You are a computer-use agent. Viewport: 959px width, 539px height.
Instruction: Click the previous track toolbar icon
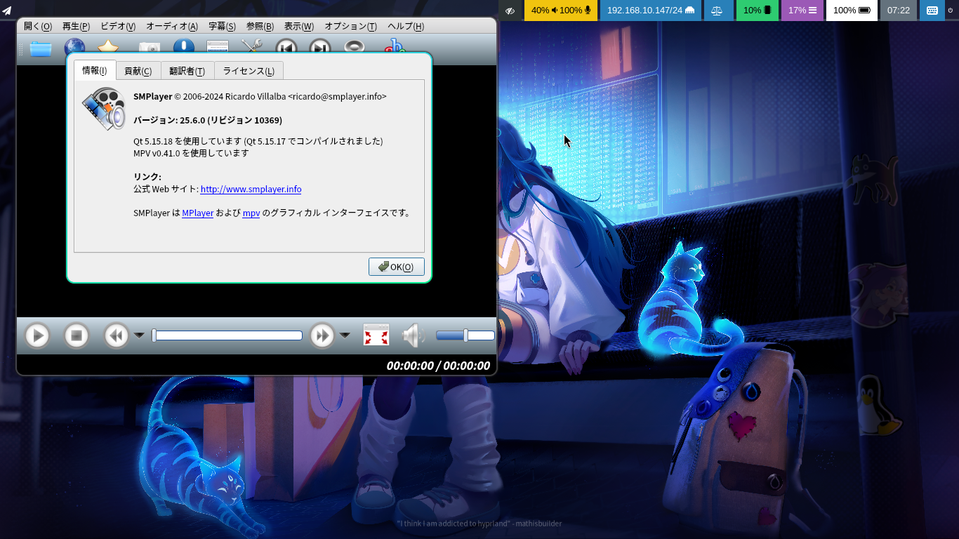click(x=286, y=48)
